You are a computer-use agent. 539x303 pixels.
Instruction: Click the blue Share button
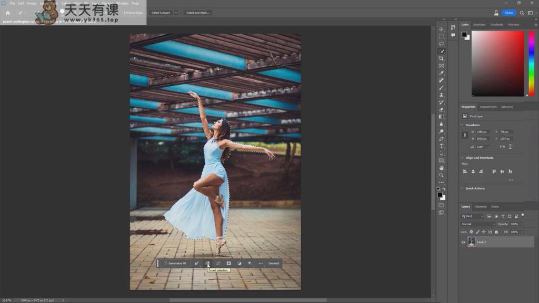[509, 13]
